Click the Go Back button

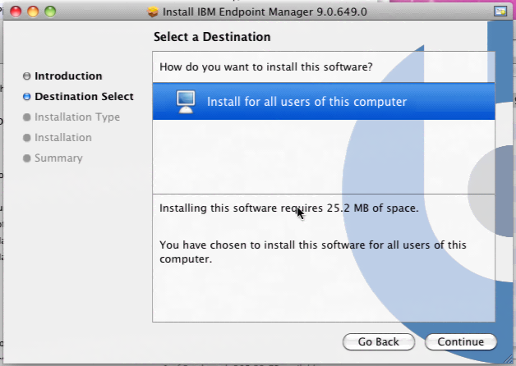(379, 341)
